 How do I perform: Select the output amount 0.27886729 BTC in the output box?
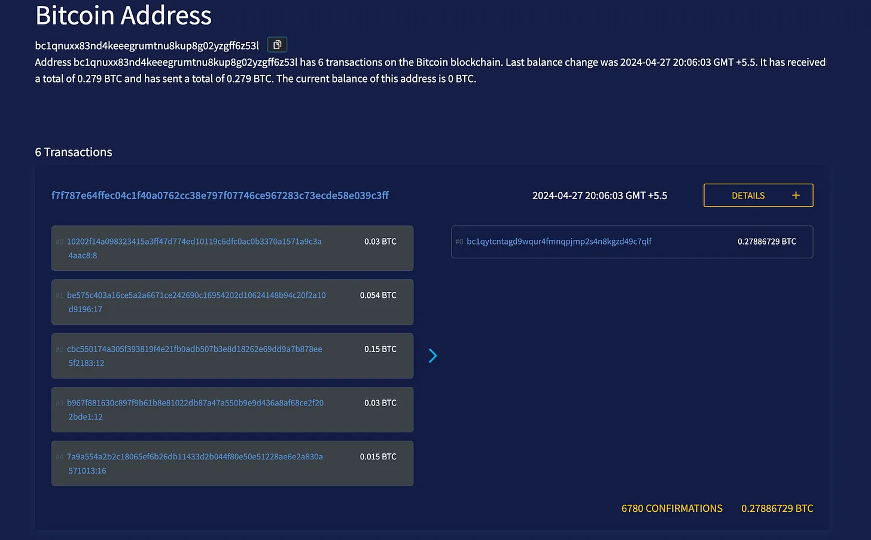(x=767, y=242)
